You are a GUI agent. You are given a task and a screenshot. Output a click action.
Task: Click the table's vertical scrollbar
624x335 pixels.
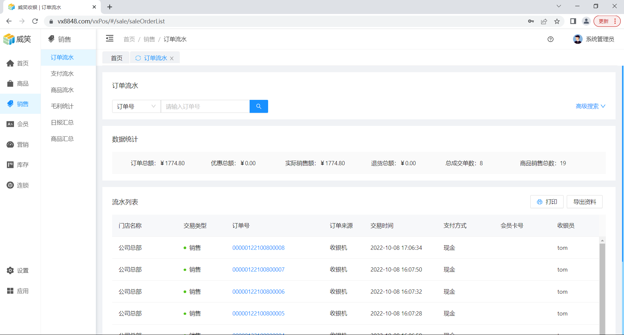(602, 286)
